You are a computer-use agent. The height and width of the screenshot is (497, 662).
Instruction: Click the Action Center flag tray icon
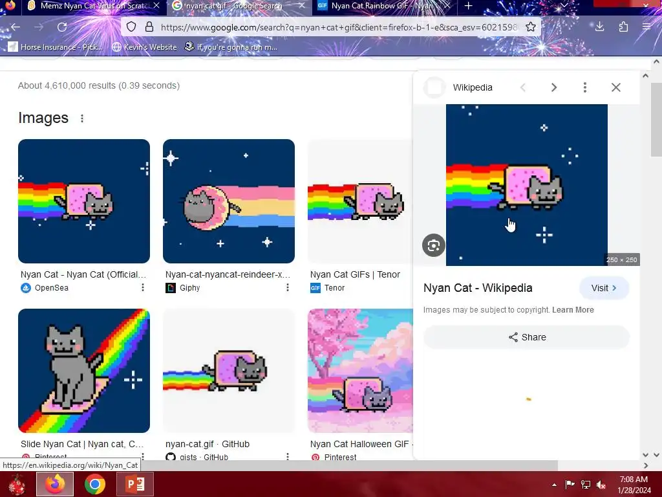[570, 485]
